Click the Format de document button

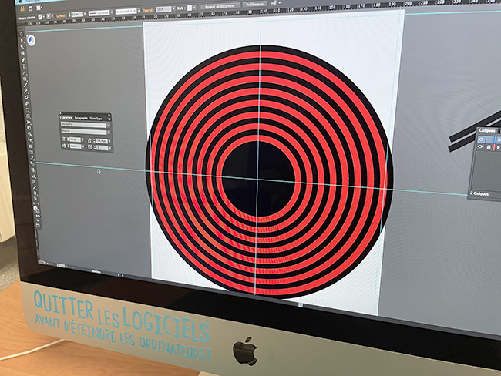[220, 6]
